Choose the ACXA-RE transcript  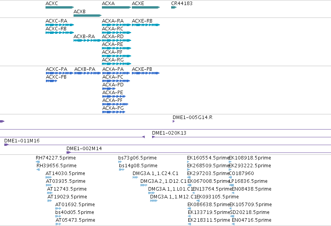[x=117, y=48]
